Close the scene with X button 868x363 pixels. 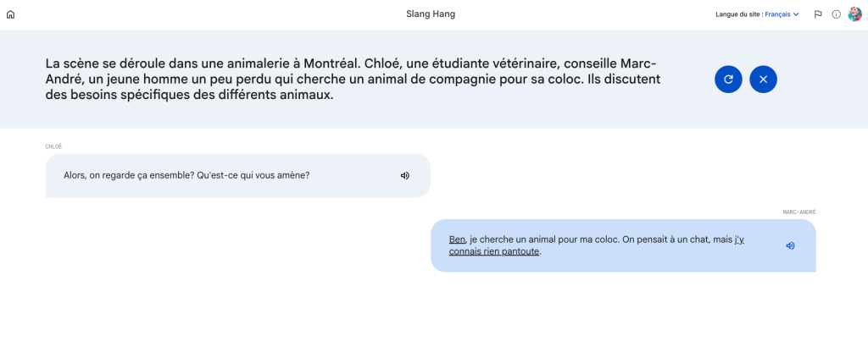click(x=763, y=79)
